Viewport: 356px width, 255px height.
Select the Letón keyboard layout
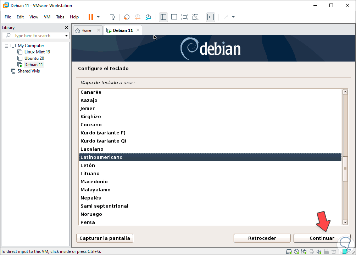click(x=210, y=165)
